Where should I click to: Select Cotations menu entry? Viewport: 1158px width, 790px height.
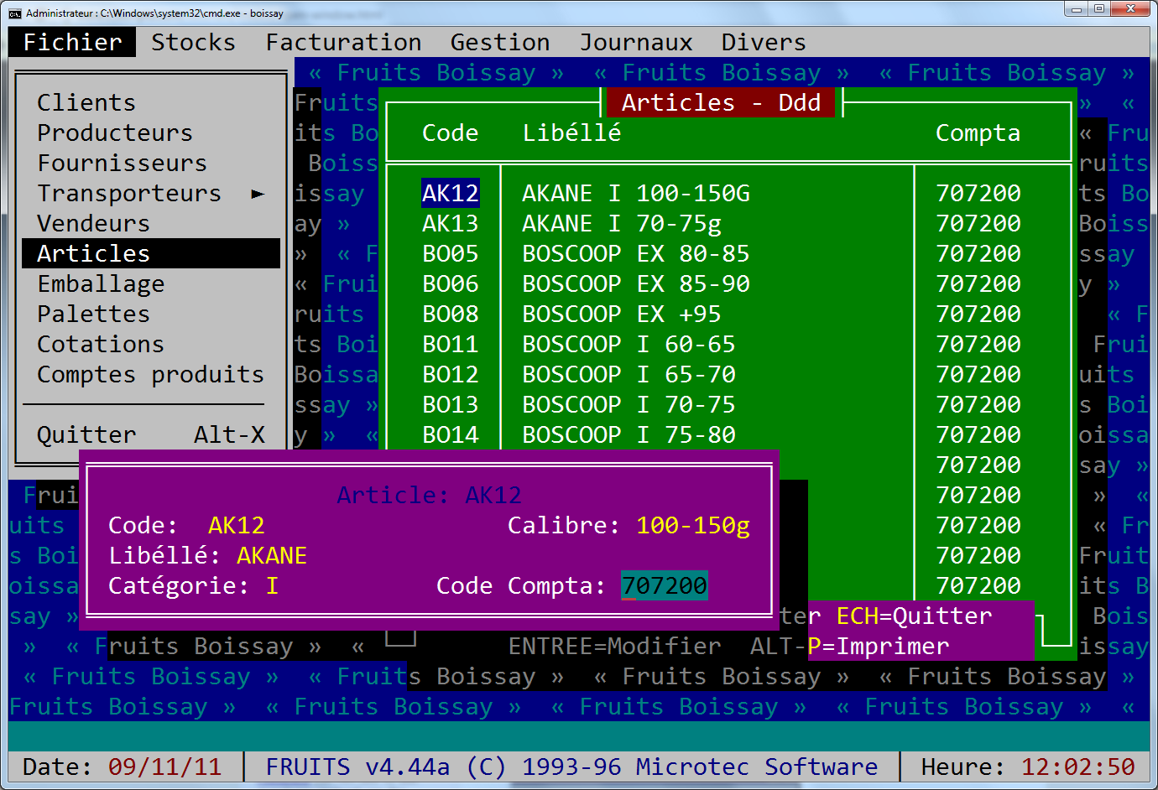[101, 344]
